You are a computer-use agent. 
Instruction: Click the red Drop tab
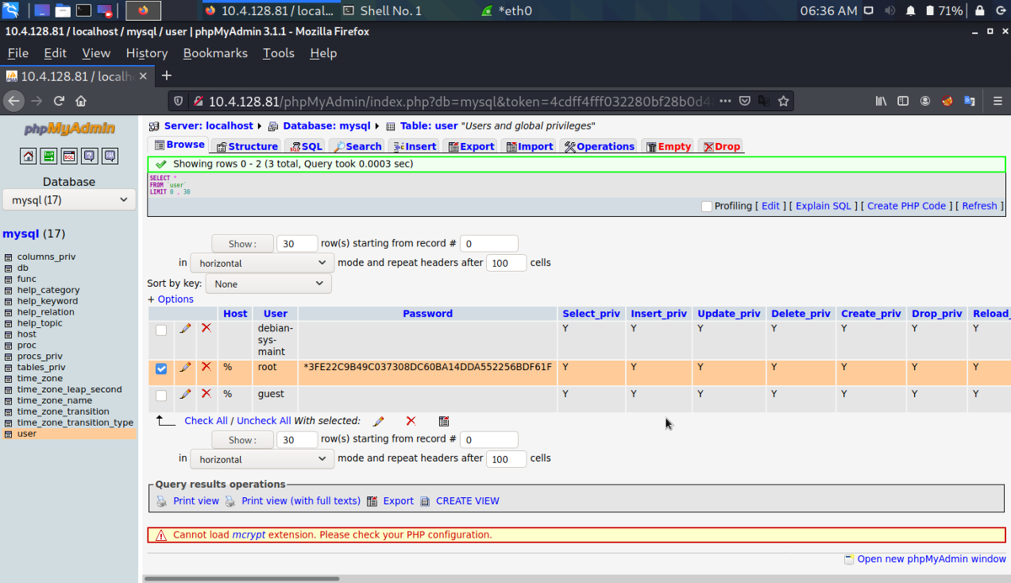click(721, 146)
